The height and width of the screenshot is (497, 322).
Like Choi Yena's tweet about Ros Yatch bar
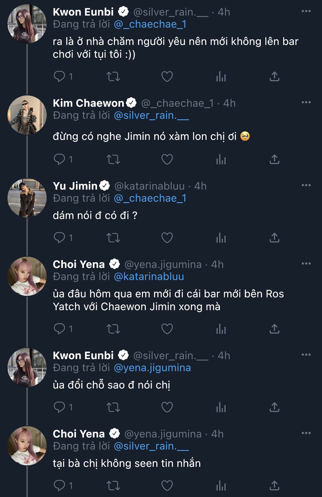tap(167, 329)
